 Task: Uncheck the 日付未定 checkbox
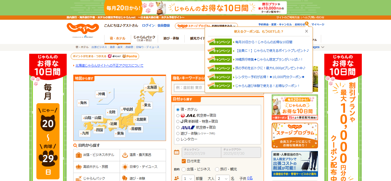point(184,161)
